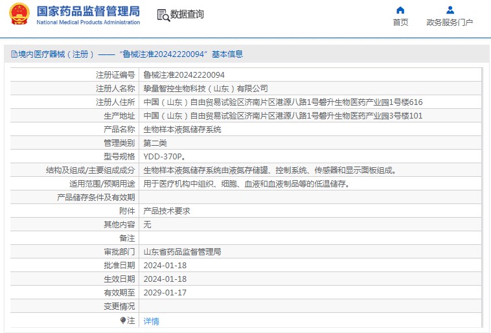Select the registration number 鲁械注准20242220094 value
Viewport: 491px width, 333px height.
coord(184,75)
